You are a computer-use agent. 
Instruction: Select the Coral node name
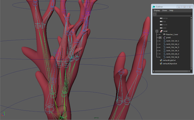click(x=165, y=31)
